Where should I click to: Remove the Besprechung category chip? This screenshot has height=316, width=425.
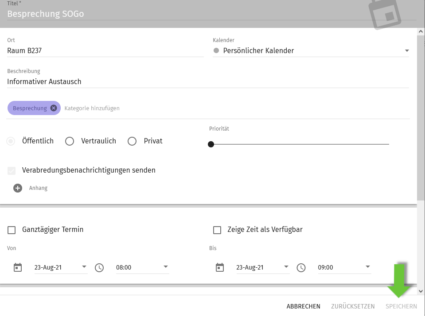click(54, 108)
